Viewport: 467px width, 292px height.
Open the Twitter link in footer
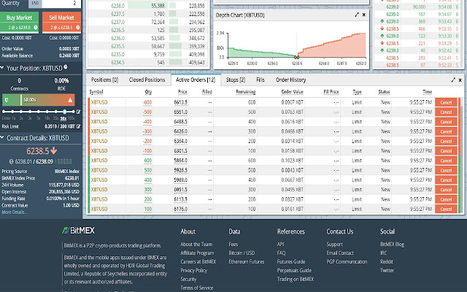click(x=387, y=270)
